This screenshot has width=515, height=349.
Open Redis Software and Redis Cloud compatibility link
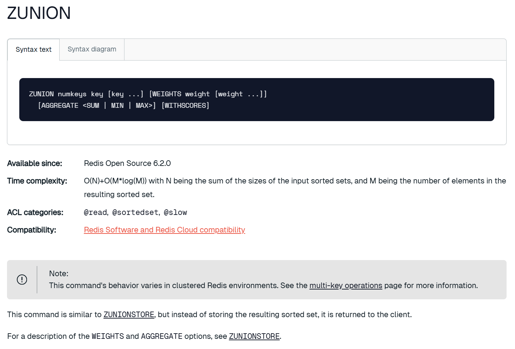(x=164, y=230)
